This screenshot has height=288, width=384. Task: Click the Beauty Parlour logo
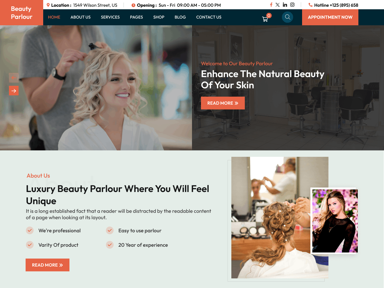coord(21,13)
